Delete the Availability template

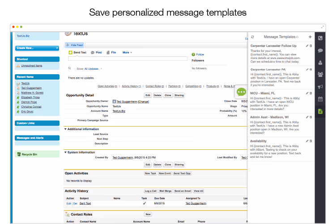[x=310, y=141]
